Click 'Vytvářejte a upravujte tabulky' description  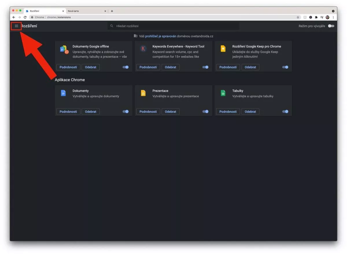253,96
